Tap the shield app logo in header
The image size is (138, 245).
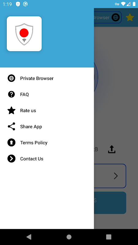pos(24,34)
